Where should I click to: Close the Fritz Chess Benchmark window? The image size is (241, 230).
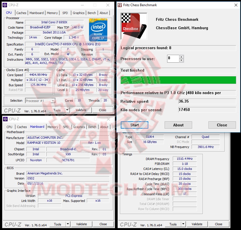click(236, 5)
